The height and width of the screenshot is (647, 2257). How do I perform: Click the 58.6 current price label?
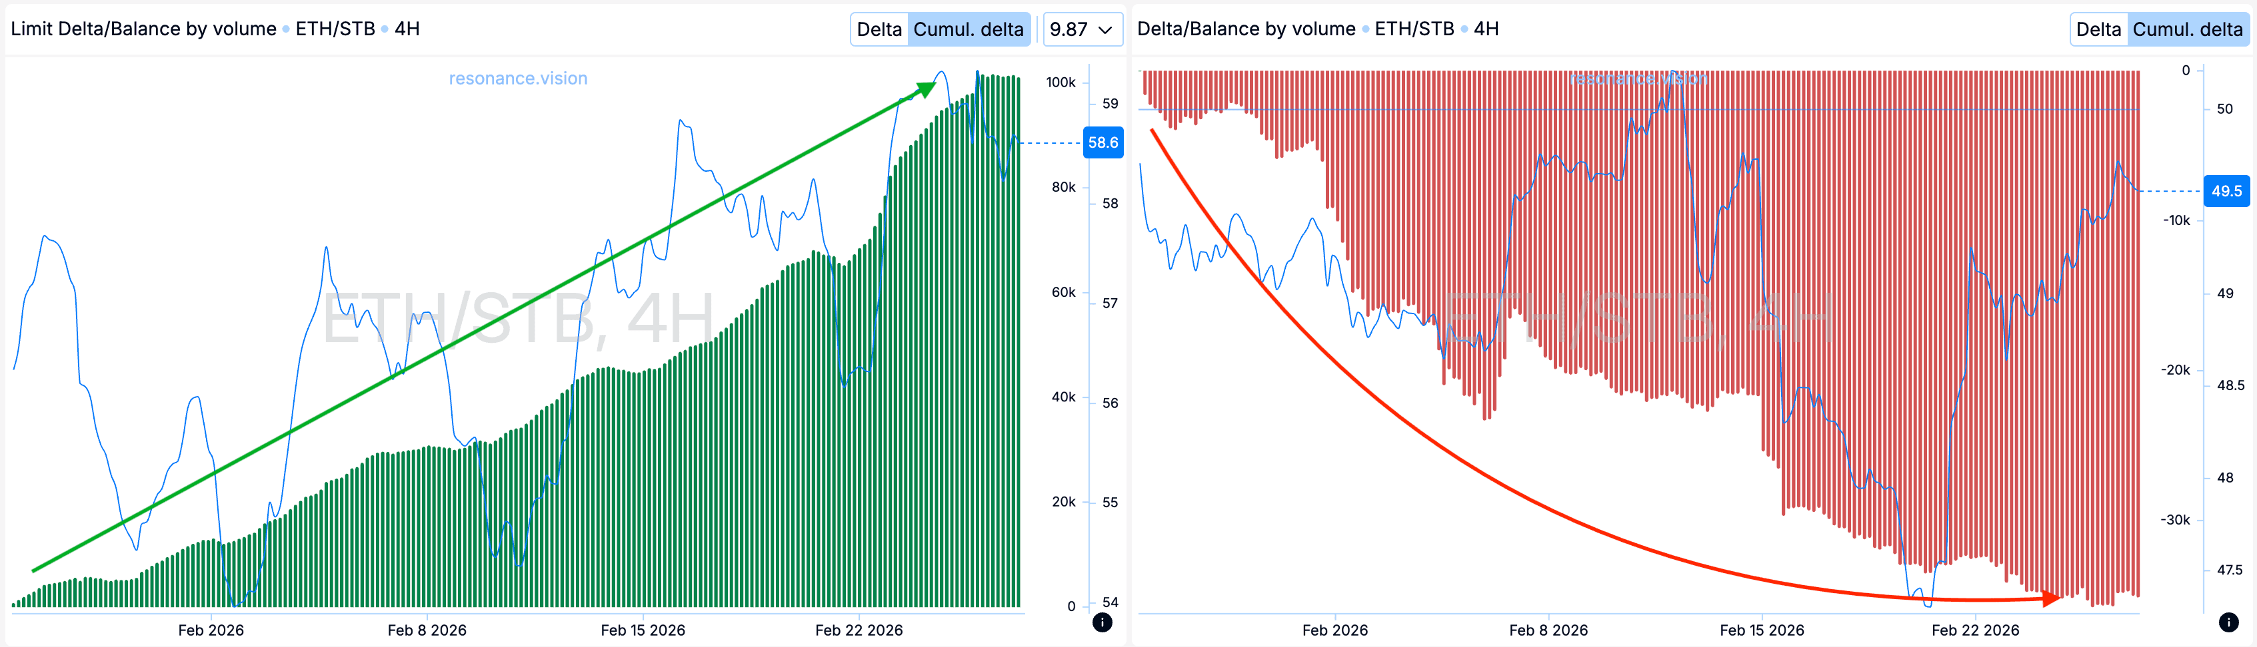click(1103, 142)
